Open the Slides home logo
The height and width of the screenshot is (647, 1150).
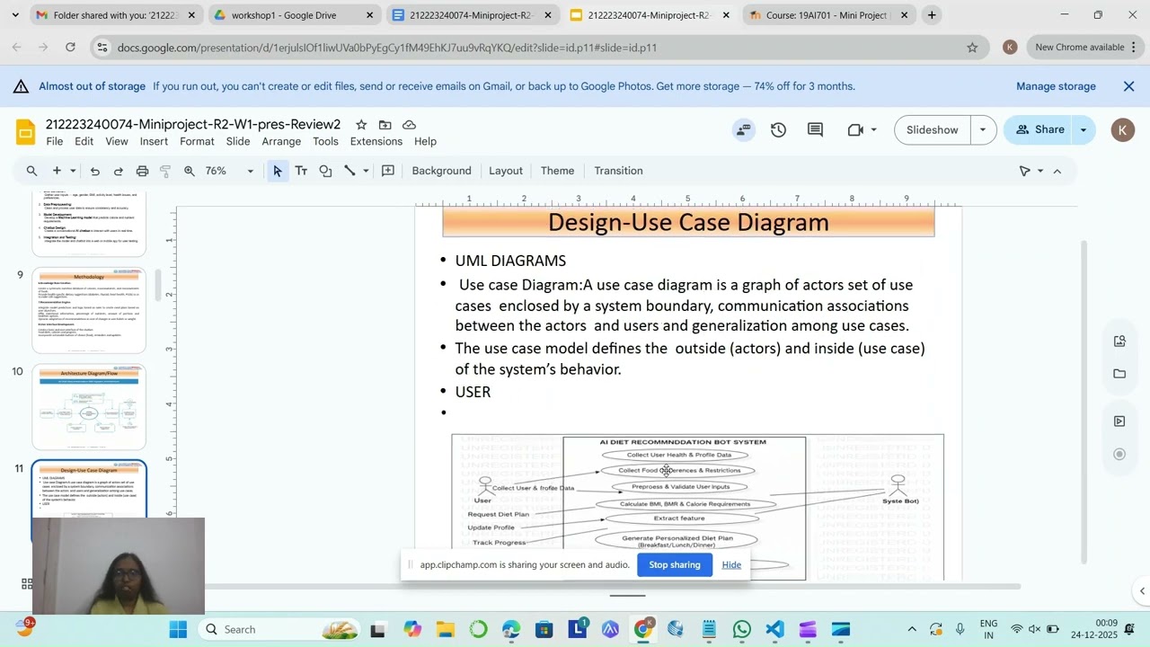(25, 133)
